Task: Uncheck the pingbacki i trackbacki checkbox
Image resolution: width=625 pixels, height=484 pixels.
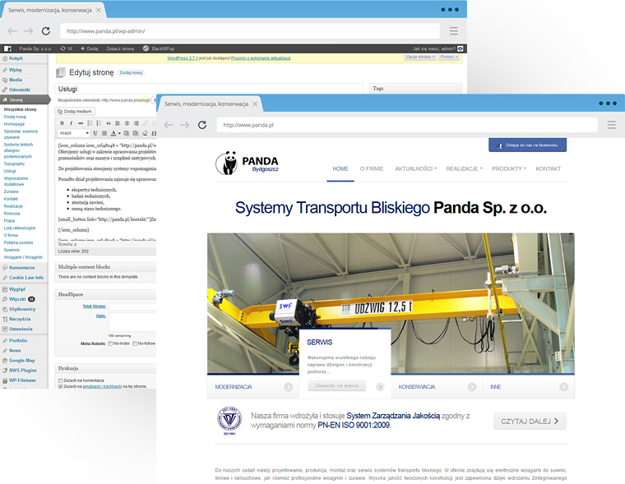Action: pyautogui.click(x=61, y=386)
